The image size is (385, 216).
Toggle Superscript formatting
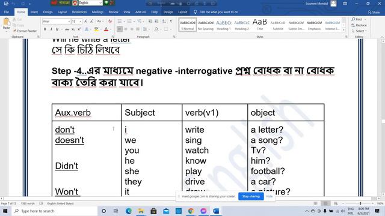[79, 29]
